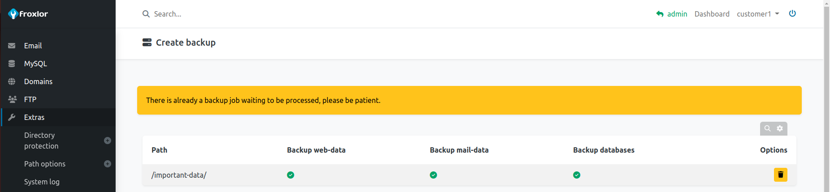Click the power logout icon
The width and height of the screenshot is (830, 192).
[792, 13]
